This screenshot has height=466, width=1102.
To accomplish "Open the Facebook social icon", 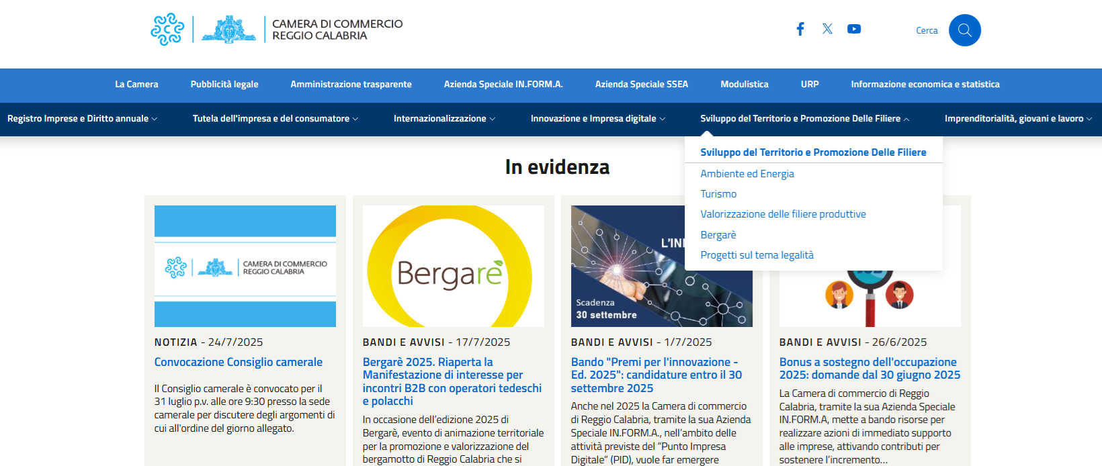I will 800,29.
